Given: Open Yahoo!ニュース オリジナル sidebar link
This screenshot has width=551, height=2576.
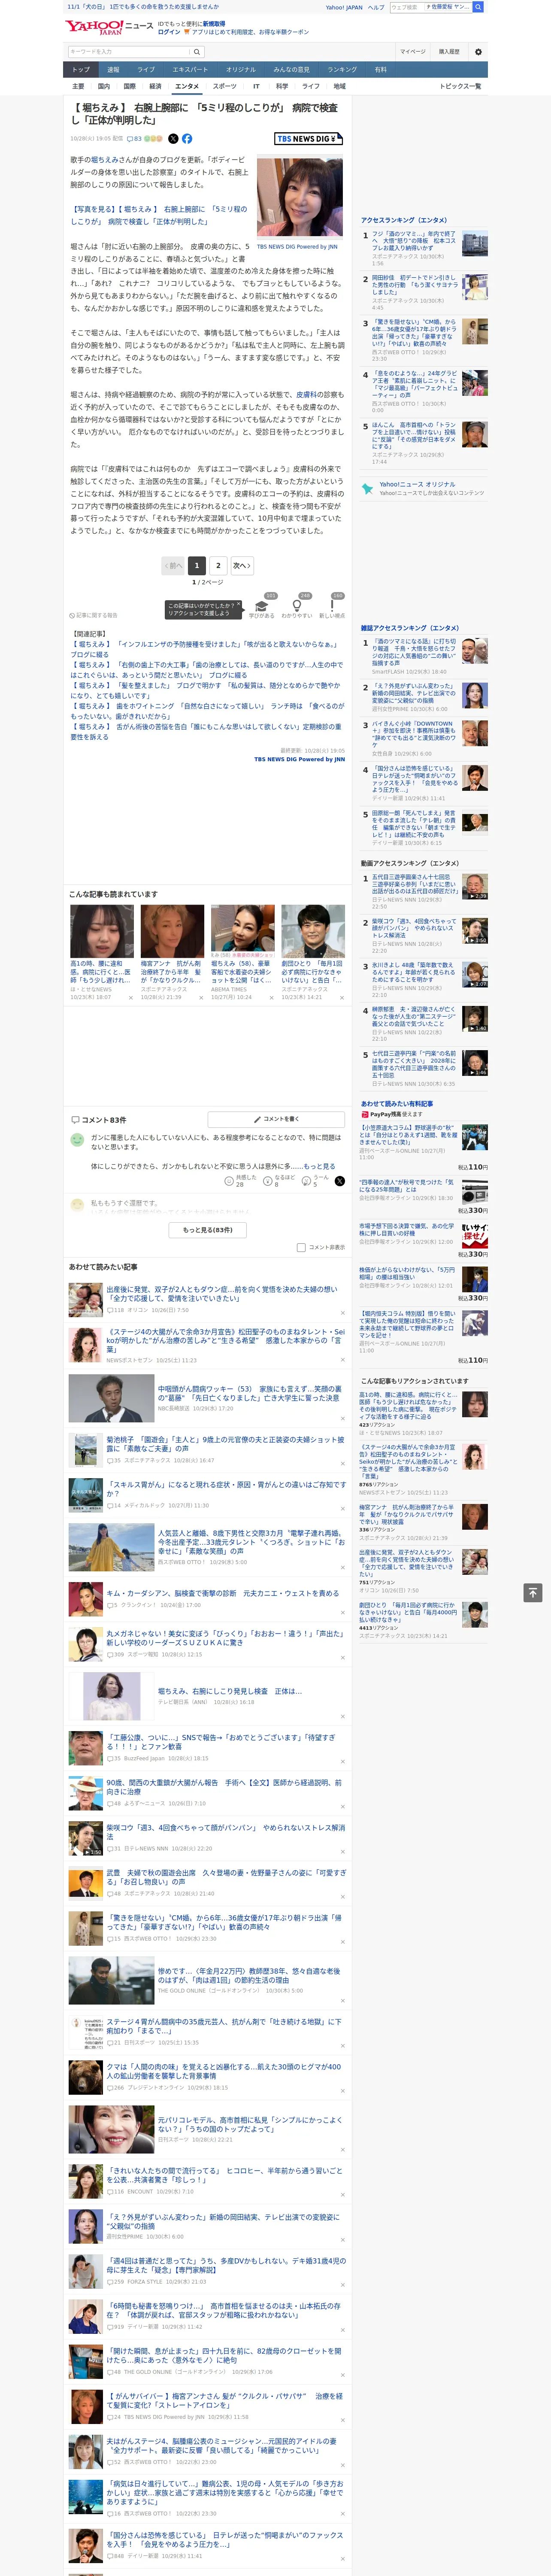Looking at the screenshot, I should (x=417, y=484).
